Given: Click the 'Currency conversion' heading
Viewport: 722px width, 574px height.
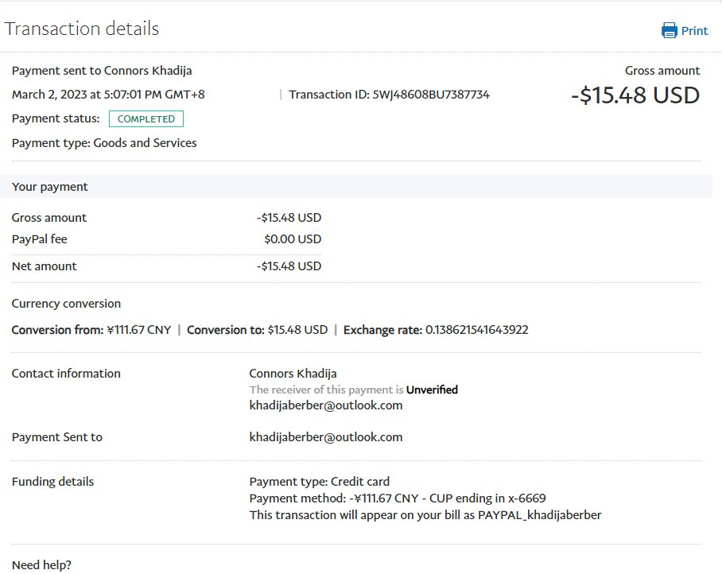Looking at the screenshot, I should pyautogui.click(x=66, y=304).
